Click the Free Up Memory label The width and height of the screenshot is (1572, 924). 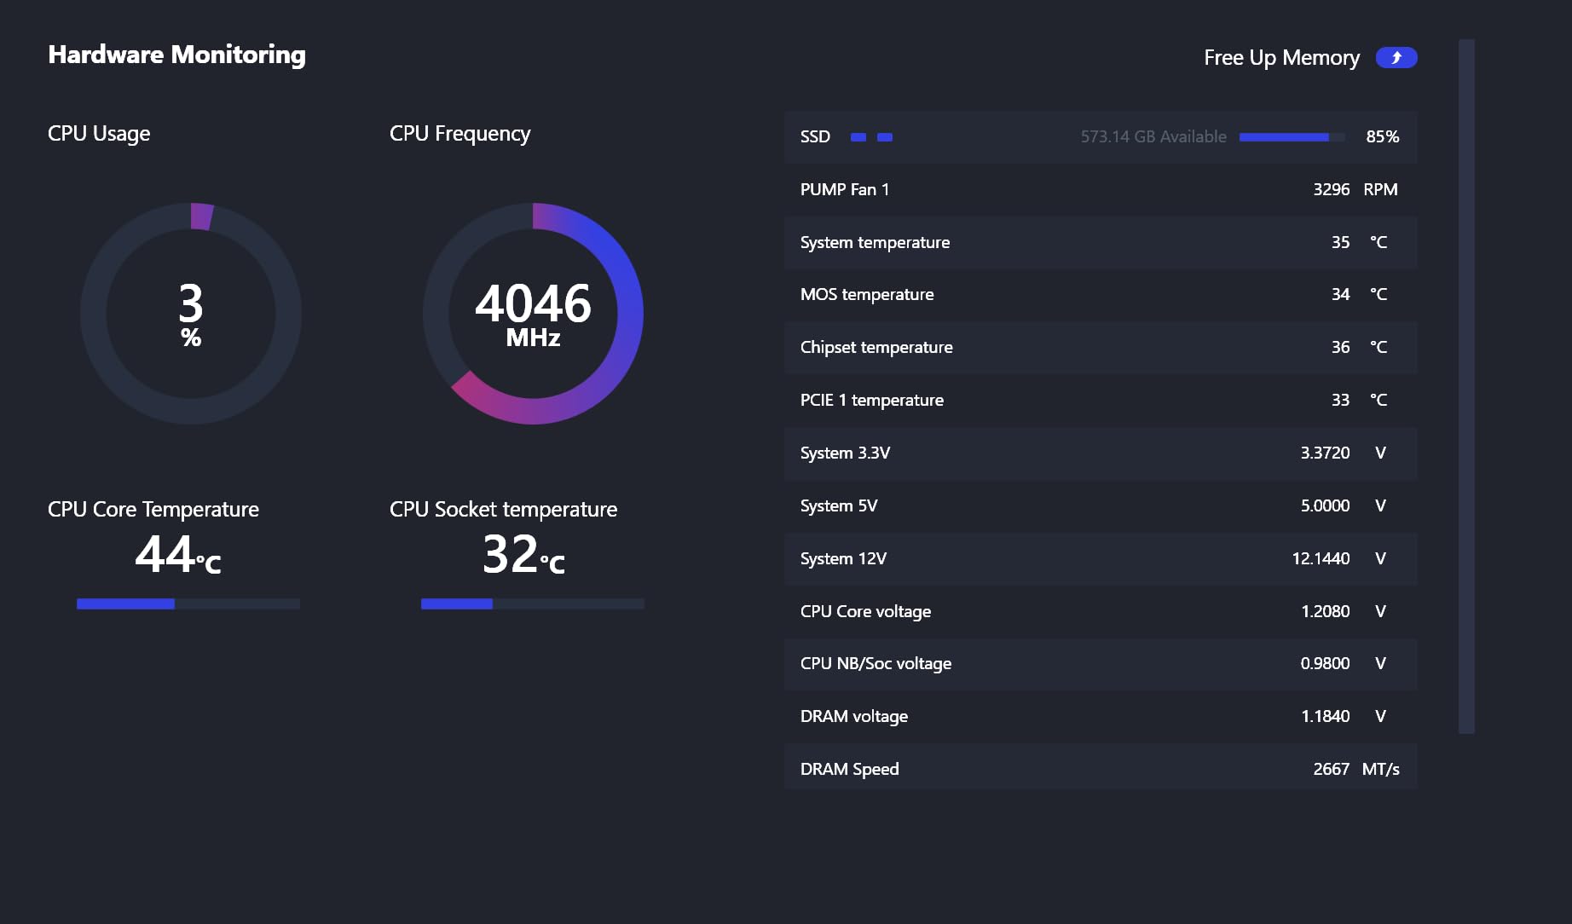[1281, 57]
